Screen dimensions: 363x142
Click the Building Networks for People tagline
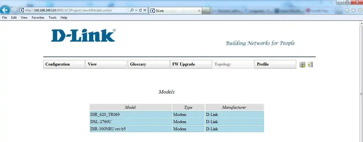pos(260,43)
